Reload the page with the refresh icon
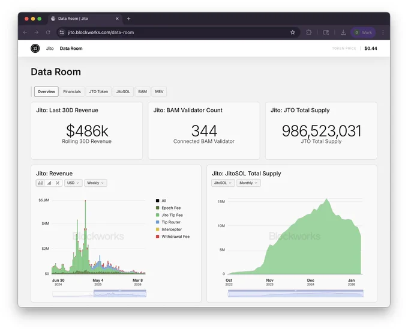 48,32
